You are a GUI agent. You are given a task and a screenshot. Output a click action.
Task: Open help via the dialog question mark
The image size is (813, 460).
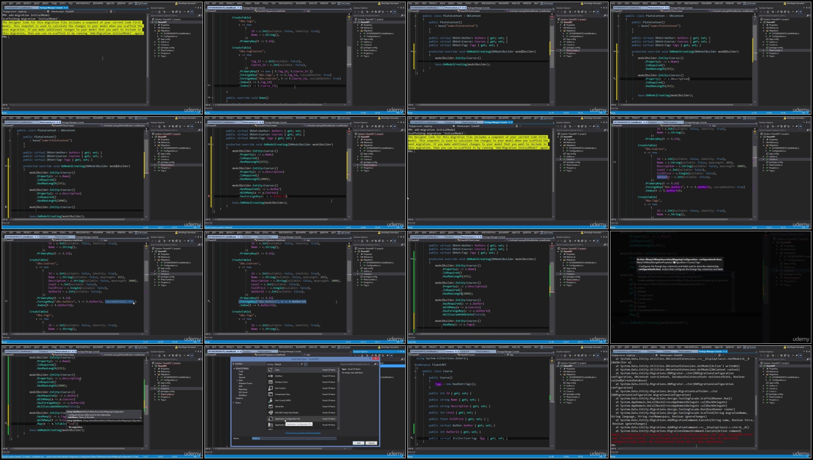coord(370,358)
